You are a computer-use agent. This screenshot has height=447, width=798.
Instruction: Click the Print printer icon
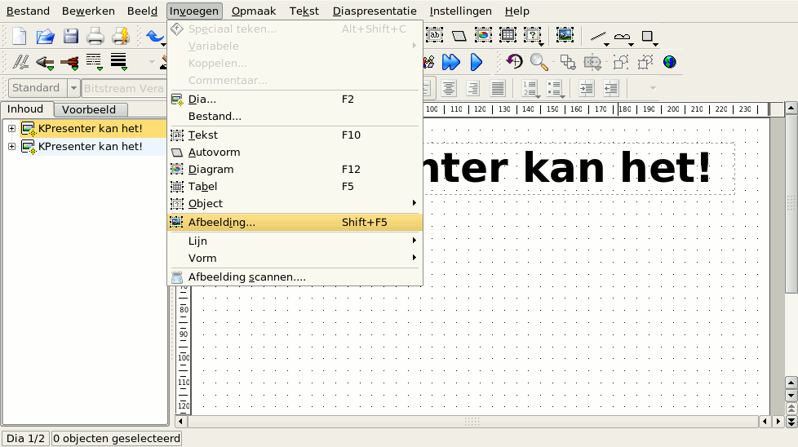pos(95,36)
